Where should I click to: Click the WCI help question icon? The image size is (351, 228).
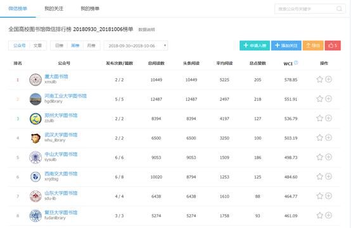point(296,63)
